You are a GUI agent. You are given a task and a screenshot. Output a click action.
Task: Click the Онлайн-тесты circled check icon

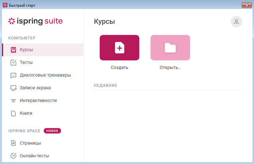pos(13,156)
